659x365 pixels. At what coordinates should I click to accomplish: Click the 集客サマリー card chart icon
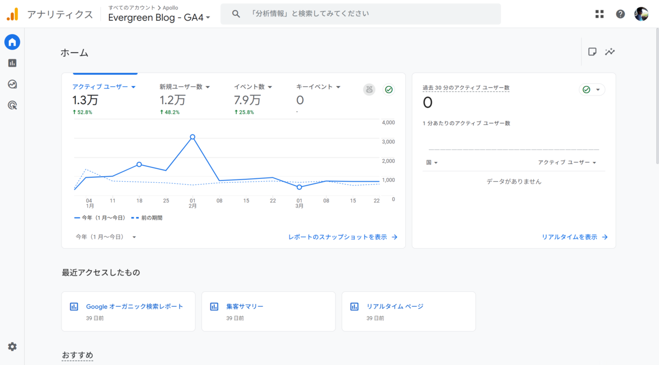(214, 307)
